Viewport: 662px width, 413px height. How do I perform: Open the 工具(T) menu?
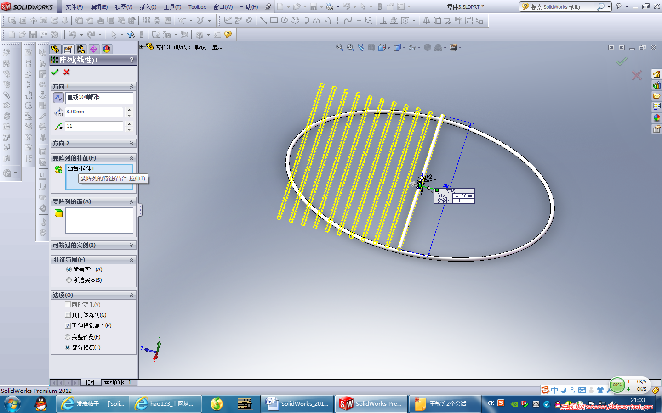[x=173, y=7]
